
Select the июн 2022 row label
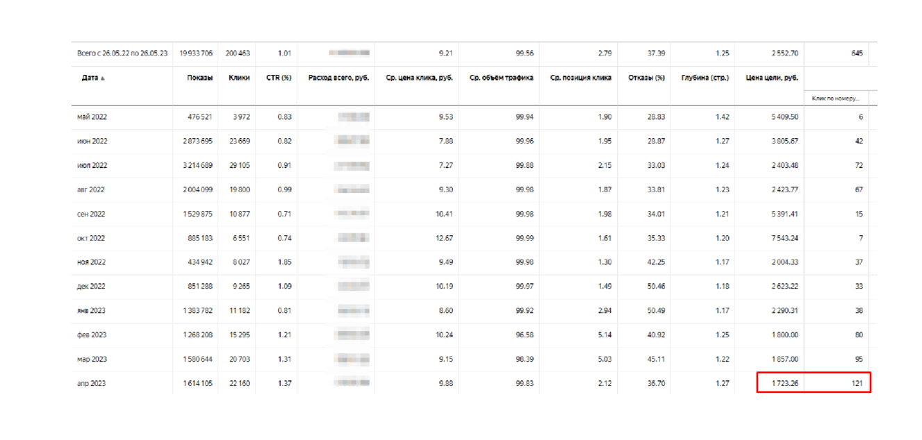[x=92, y=142]
